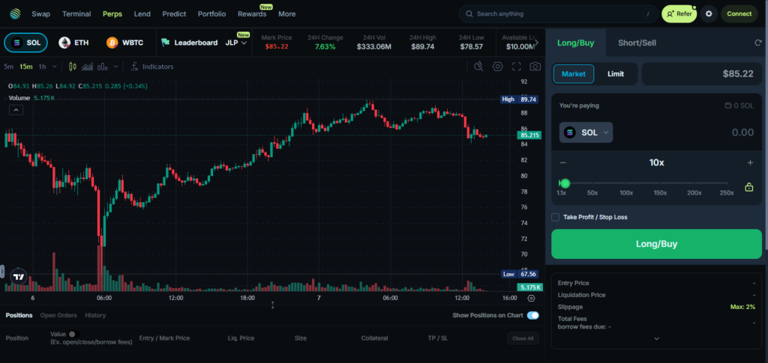Screen dimensions: 768x363
Task: Click the candlestick chart type icon
Action: pyautogui.click(x=73, y=67)
